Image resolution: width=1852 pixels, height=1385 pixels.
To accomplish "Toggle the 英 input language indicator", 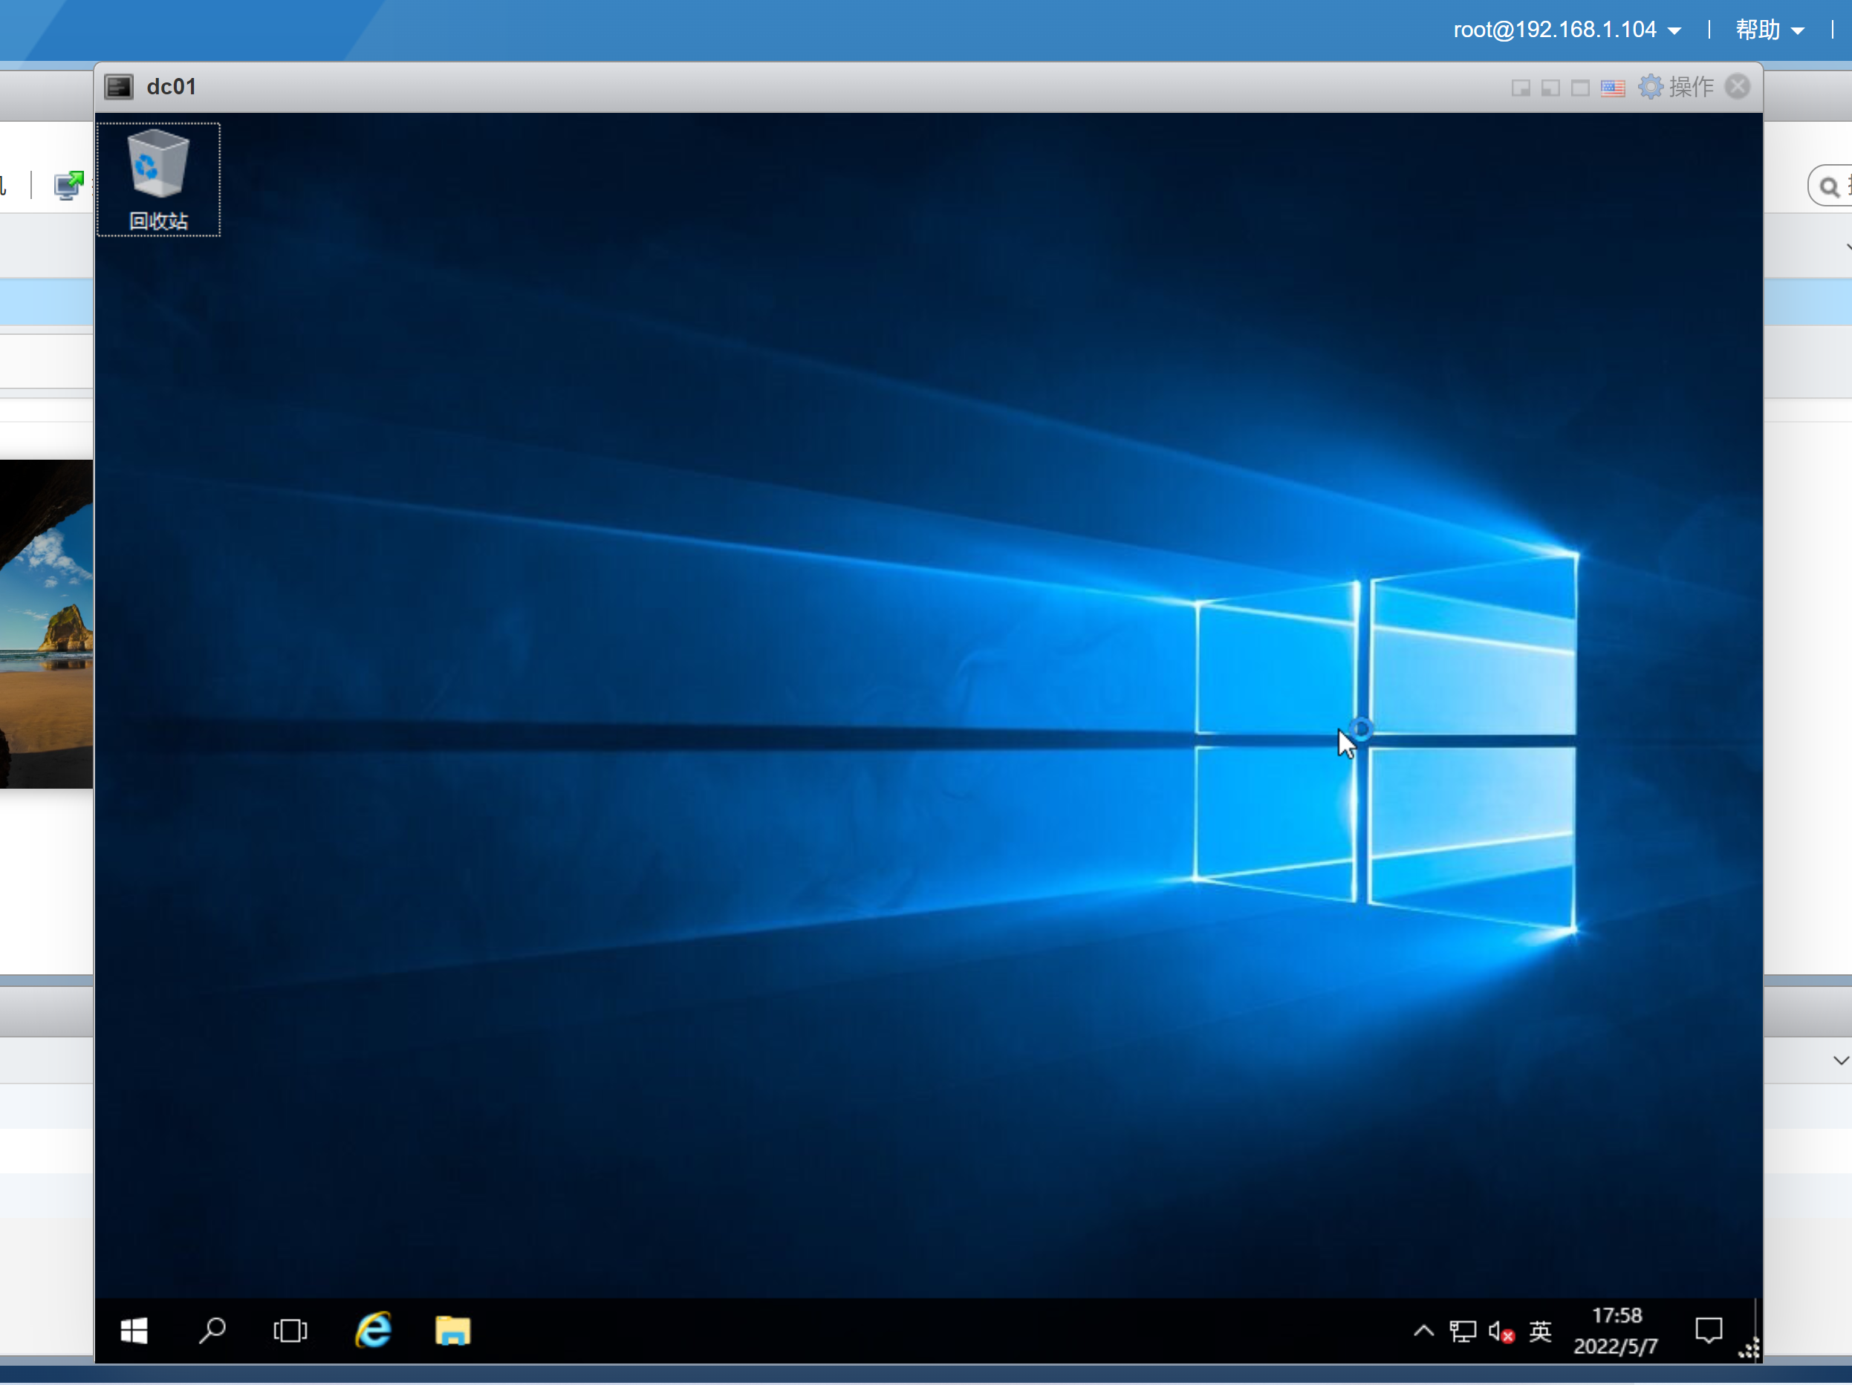I will point(1540,1332).
